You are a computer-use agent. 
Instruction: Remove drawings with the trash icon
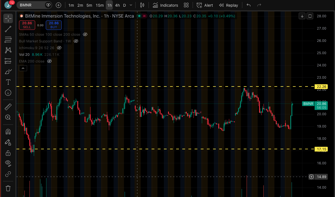click(x=8, y=188)
